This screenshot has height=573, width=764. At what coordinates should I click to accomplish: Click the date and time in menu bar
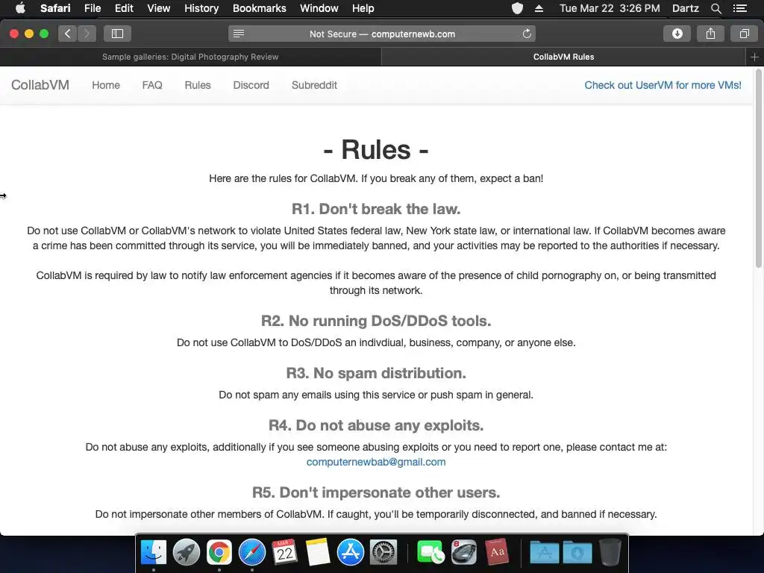[x=610, y=8]
